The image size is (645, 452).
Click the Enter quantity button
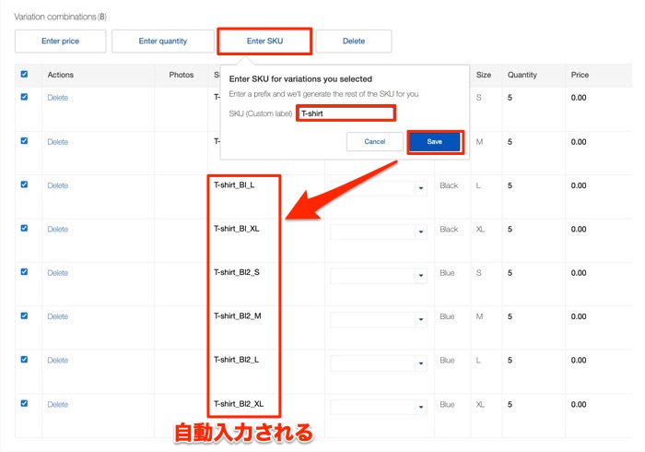coord(162,41)
